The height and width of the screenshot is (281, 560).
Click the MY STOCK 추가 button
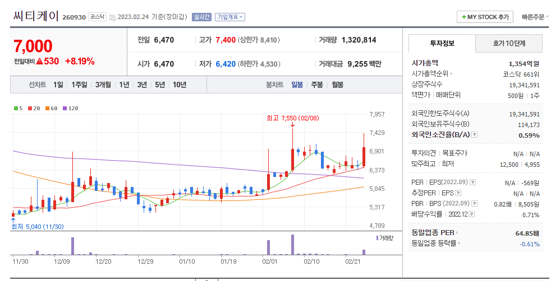point(485,17)
